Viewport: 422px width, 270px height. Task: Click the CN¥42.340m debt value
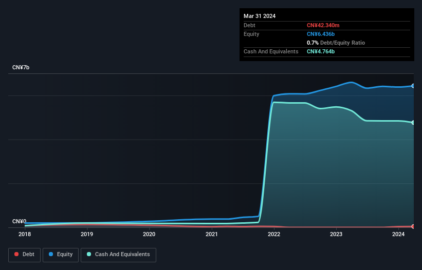(323, 25)
